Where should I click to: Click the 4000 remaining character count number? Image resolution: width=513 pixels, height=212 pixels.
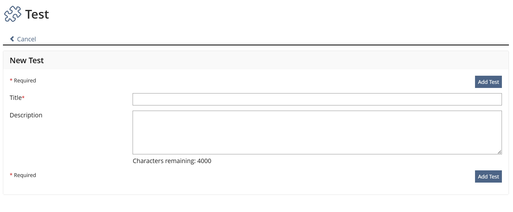204,161
